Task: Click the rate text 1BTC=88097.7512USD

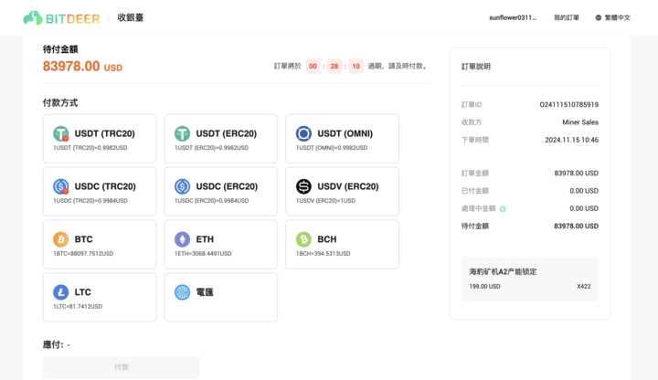Action: (83, 253)
